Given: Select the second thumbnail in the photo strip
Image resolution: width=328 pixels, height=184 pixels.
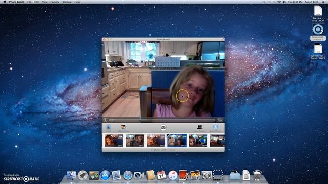Looking at the screenshot, I should 135,141.
